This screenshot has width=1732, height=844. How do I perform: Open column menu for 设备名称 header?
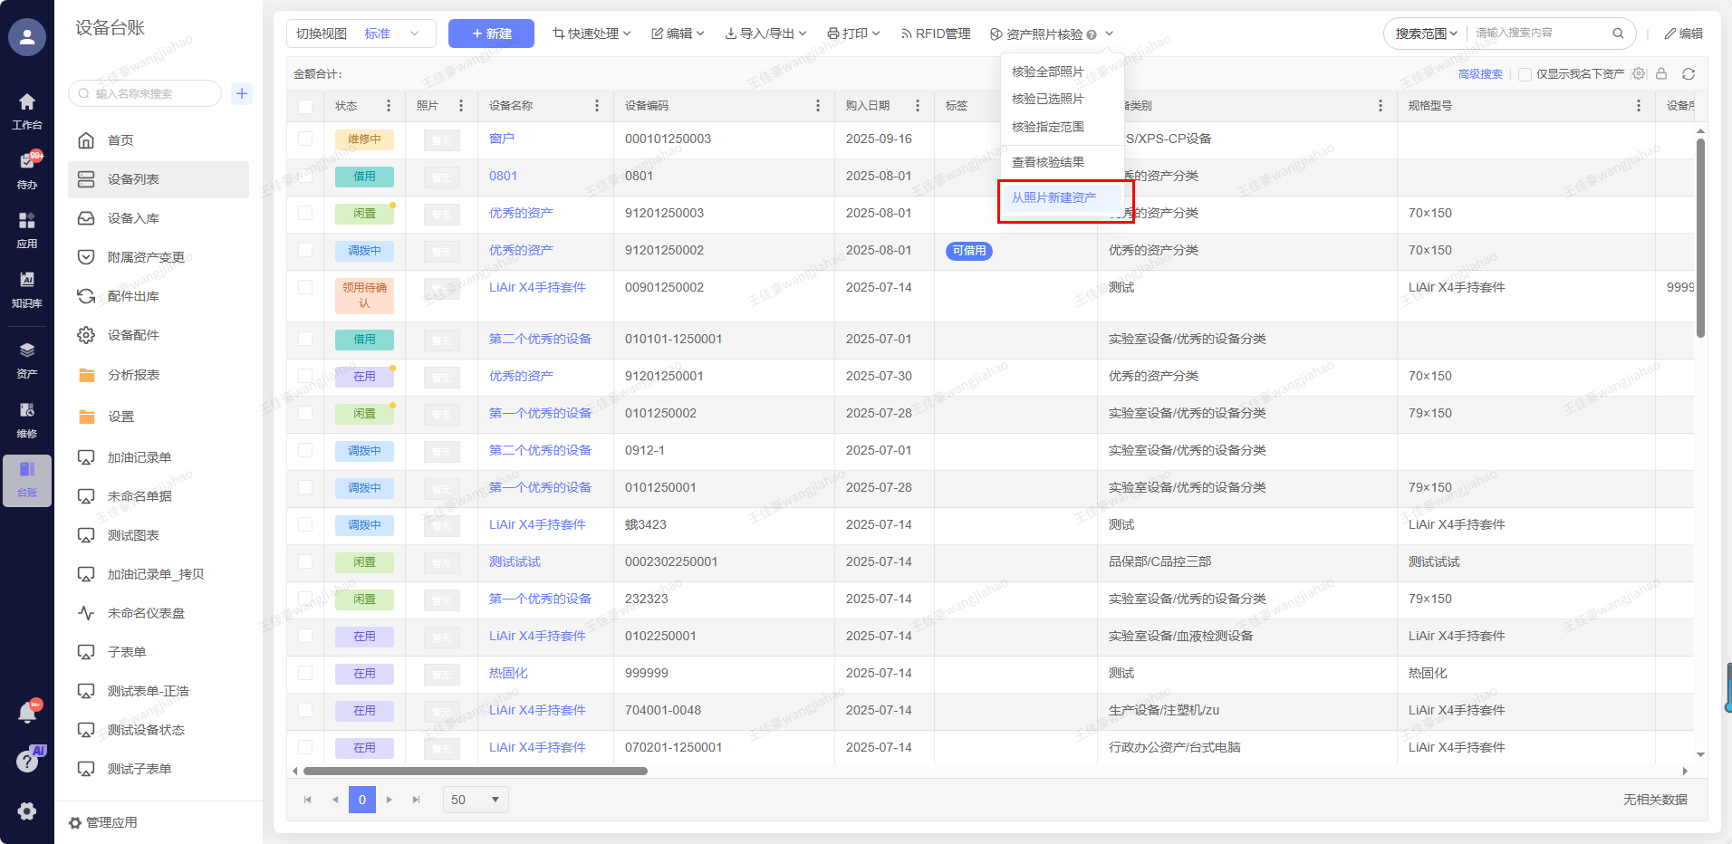pos(596,106)
